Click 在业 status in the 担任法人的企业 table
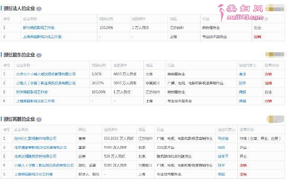This screenshot has height=185, width=287. 257,28
